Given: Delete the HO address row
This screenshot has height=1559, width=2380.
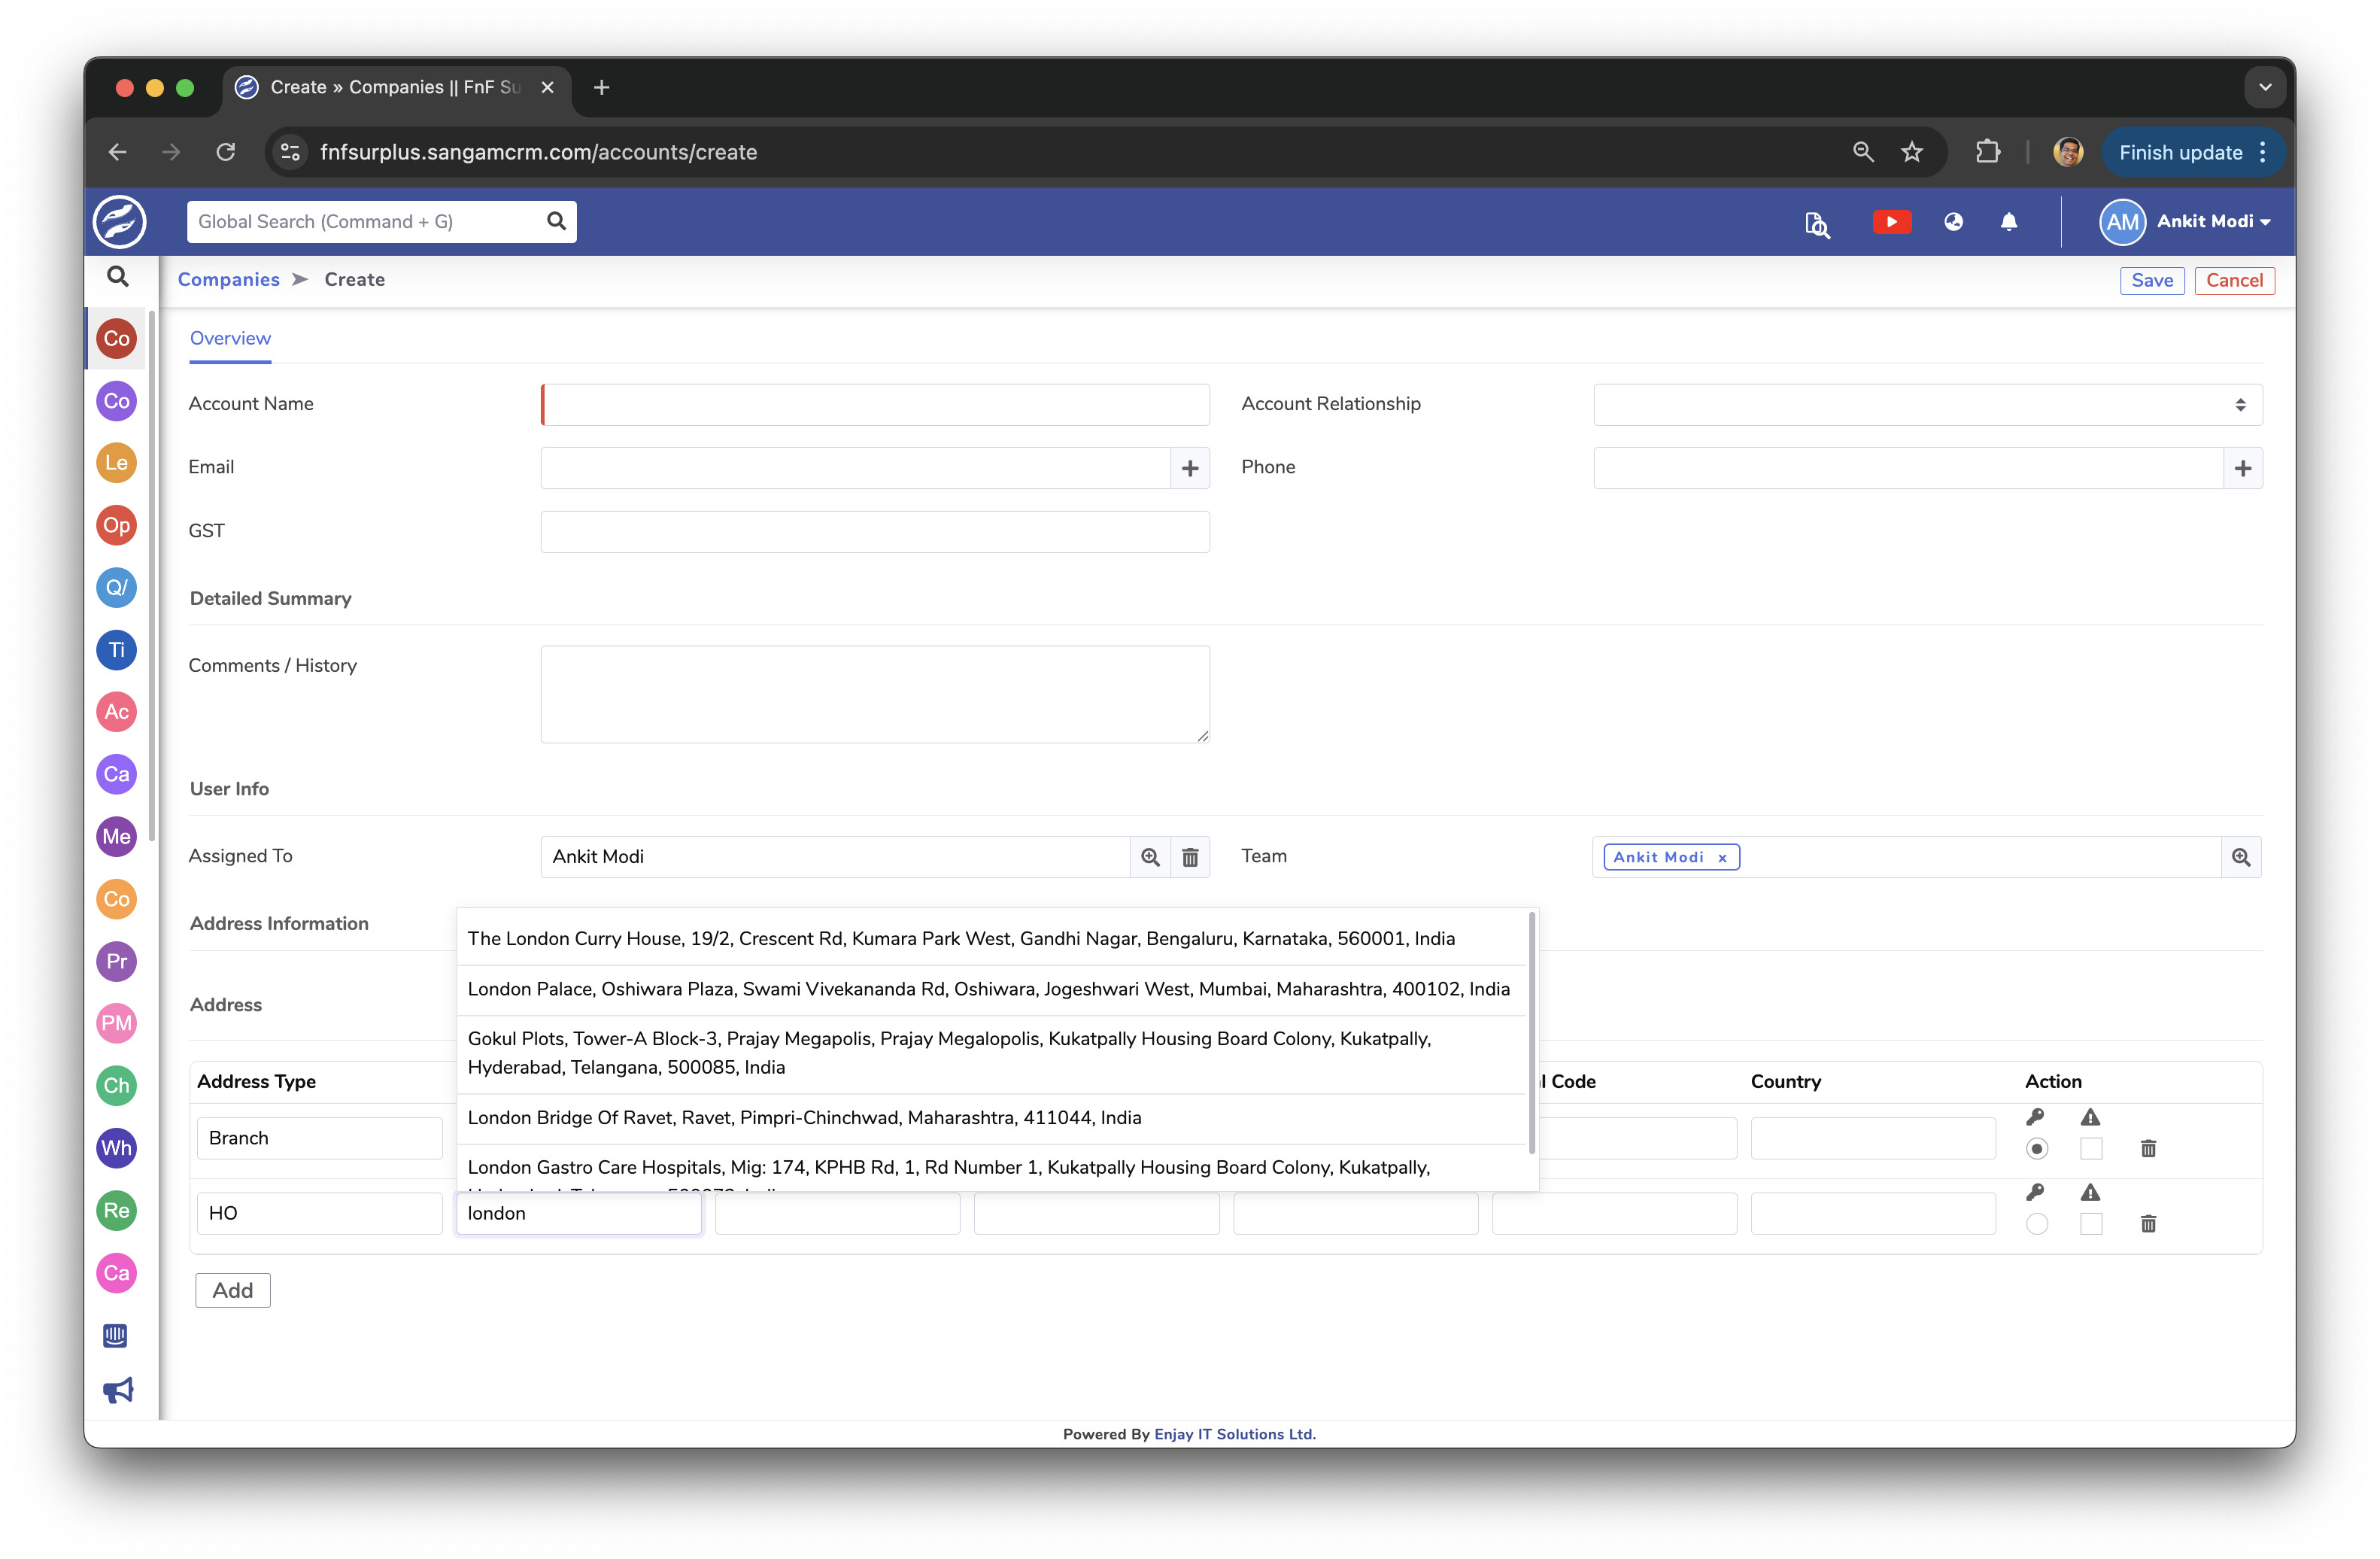Looking at the screenshot, I should pyautogui.click(x=2147, y=1224).
